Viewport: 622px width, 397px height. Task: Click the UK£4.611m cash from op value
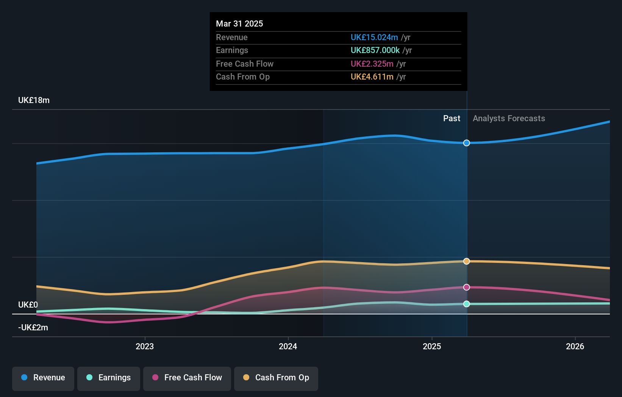pos(372,77)
